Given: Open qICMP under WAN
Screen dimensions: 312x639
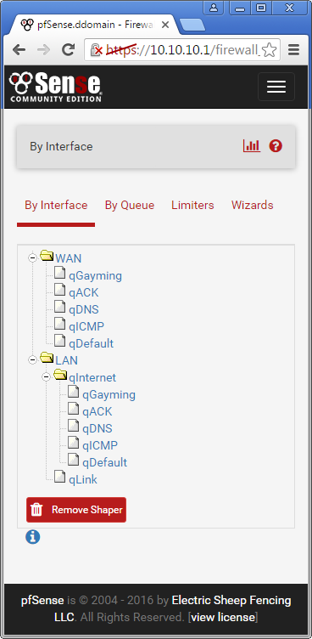Looking at the screenshot, I should (86, 327).
